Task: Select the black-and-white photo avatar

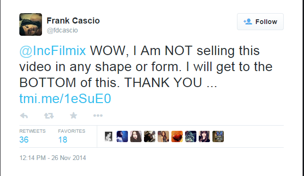Action: tap(109, 136)
